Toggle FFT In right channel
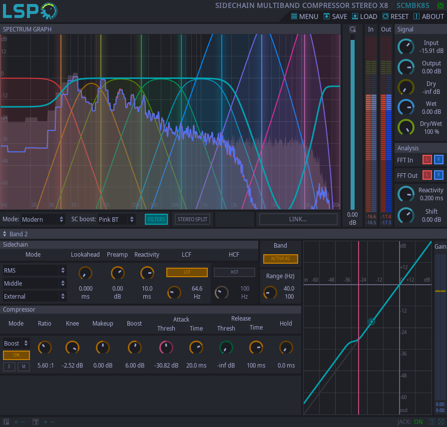This screenshot has height=427, width=447. tap(439, 160)
